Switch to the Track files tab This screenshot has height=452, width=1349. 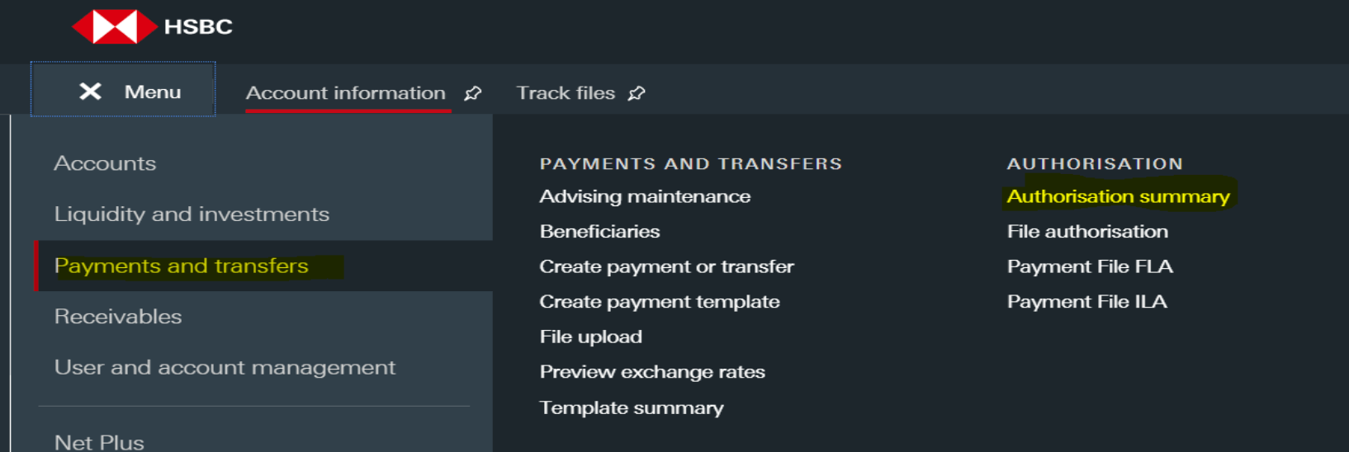pyautogui.click(x=566, y=93)
